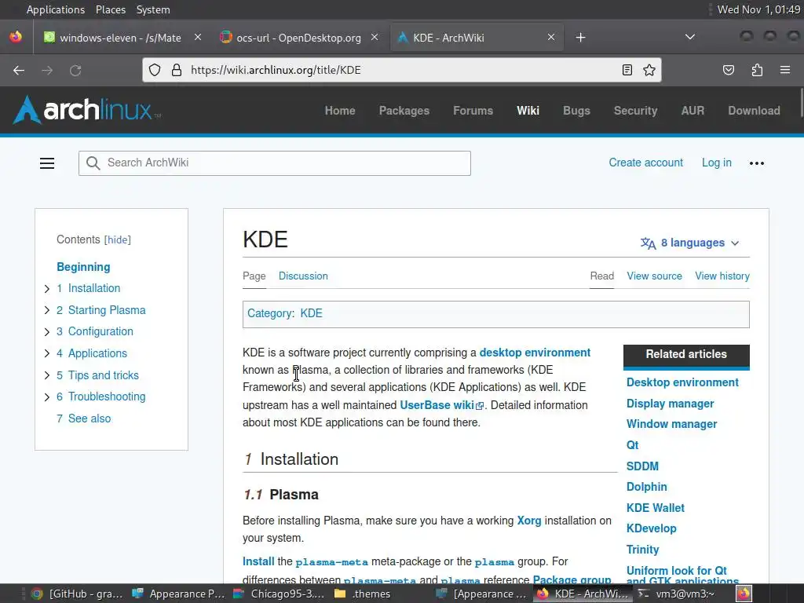
Task: Open Download link in navbar
Action: pos(754,111)
